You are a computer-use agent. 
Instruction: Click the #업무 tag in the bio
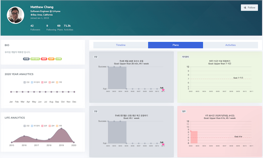44,59
